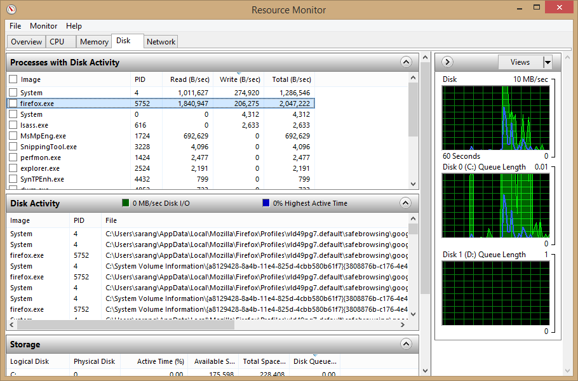
Task: Sort Storage by Logical Disk column
Action: (x=38, y=361)
